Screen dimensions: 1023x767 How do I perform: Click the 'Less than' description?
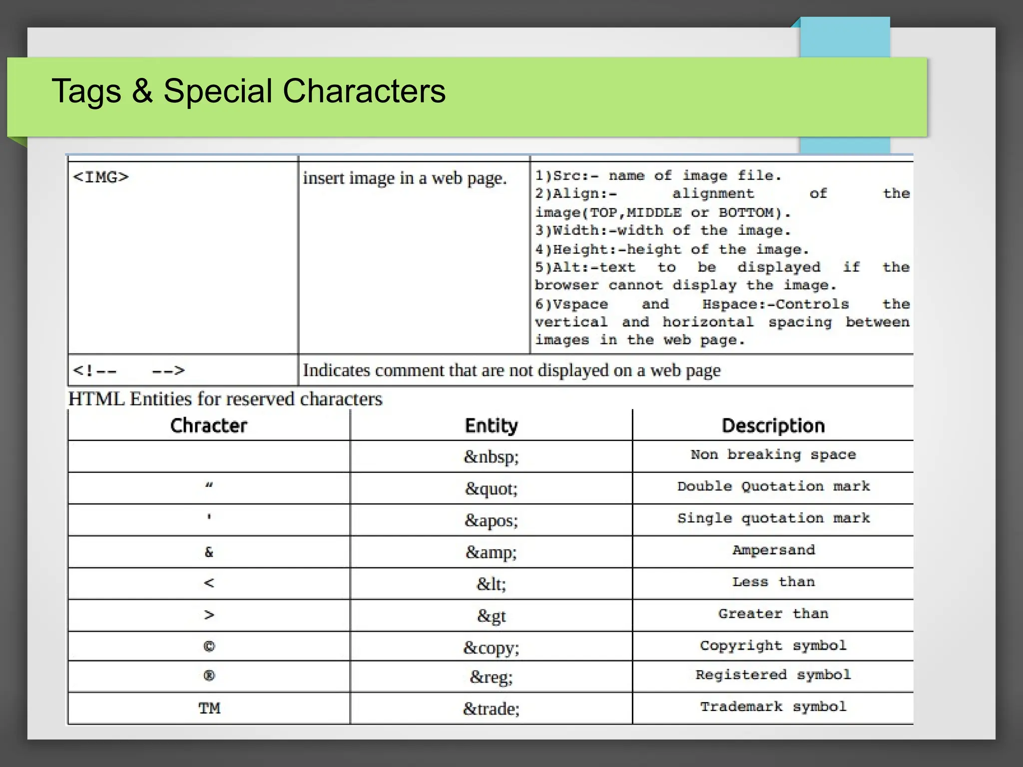(x=773, y=582)
